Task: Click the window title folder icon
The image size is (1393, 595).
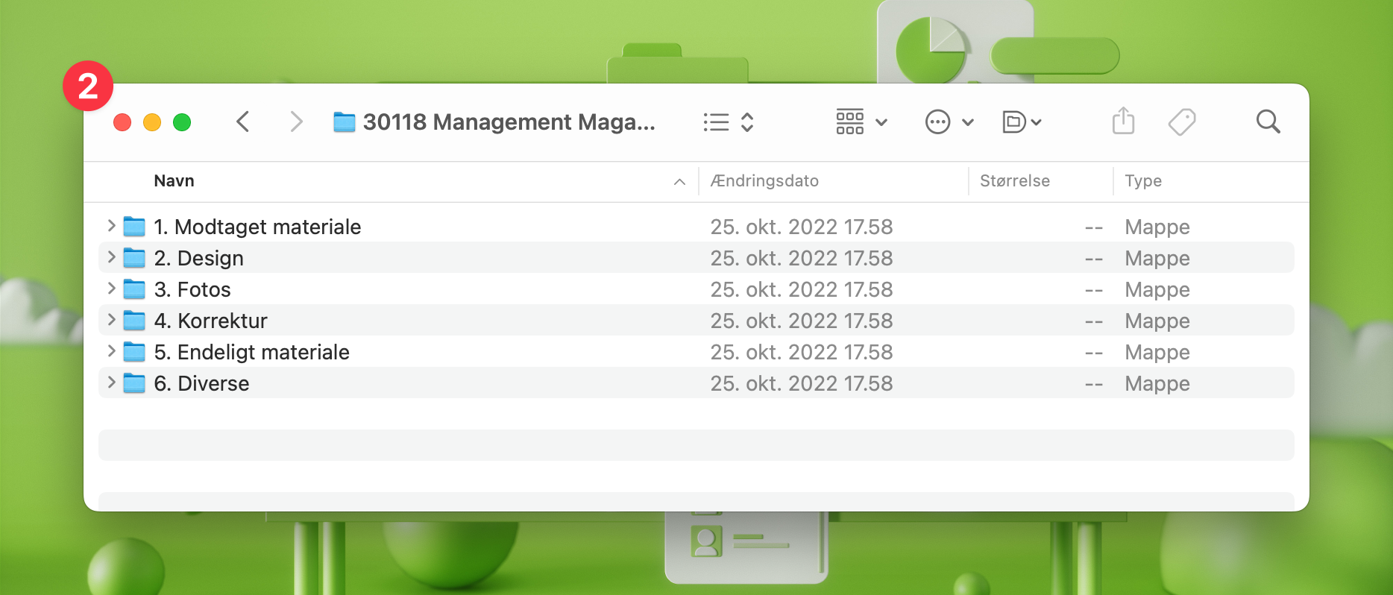Action: click(x=344, y=122)
